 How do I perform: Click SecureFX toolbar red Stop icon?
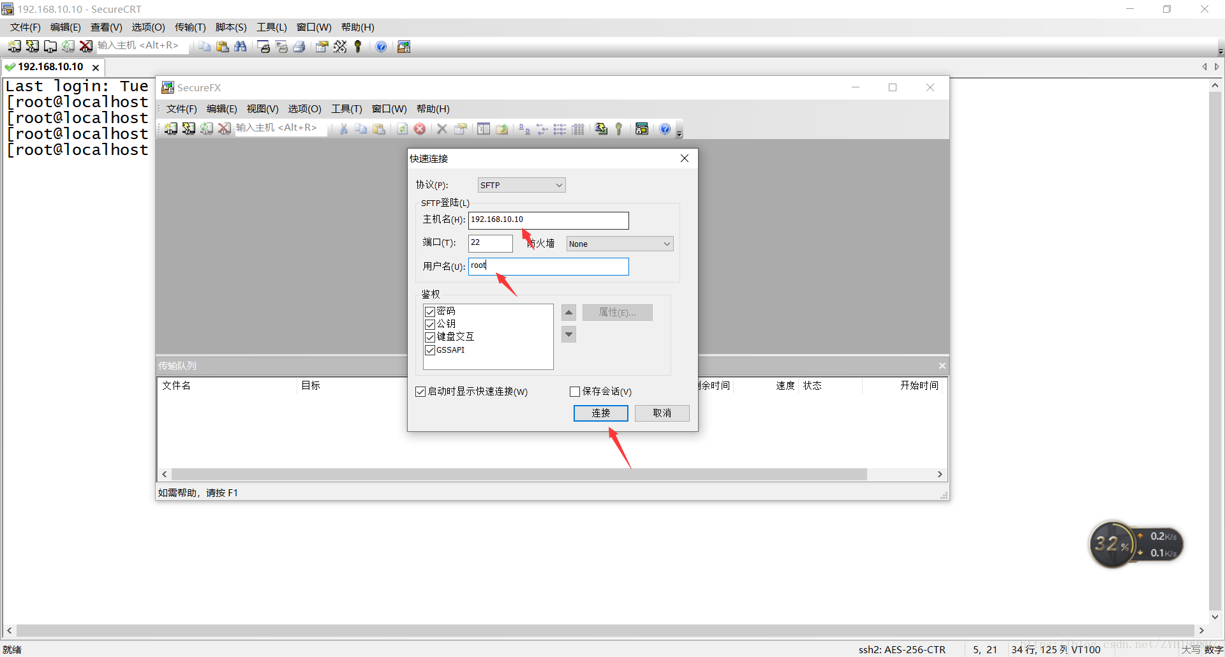(x=420, y=129)
